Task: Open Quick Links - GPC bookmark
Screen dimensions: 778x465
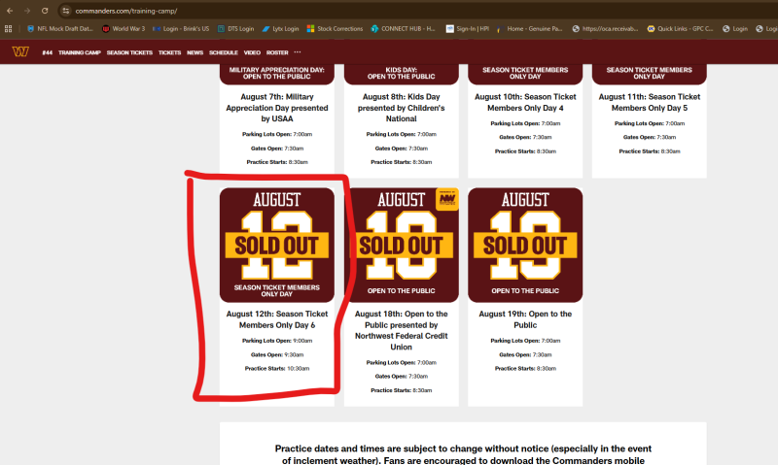Action: [x=680, y=29]
